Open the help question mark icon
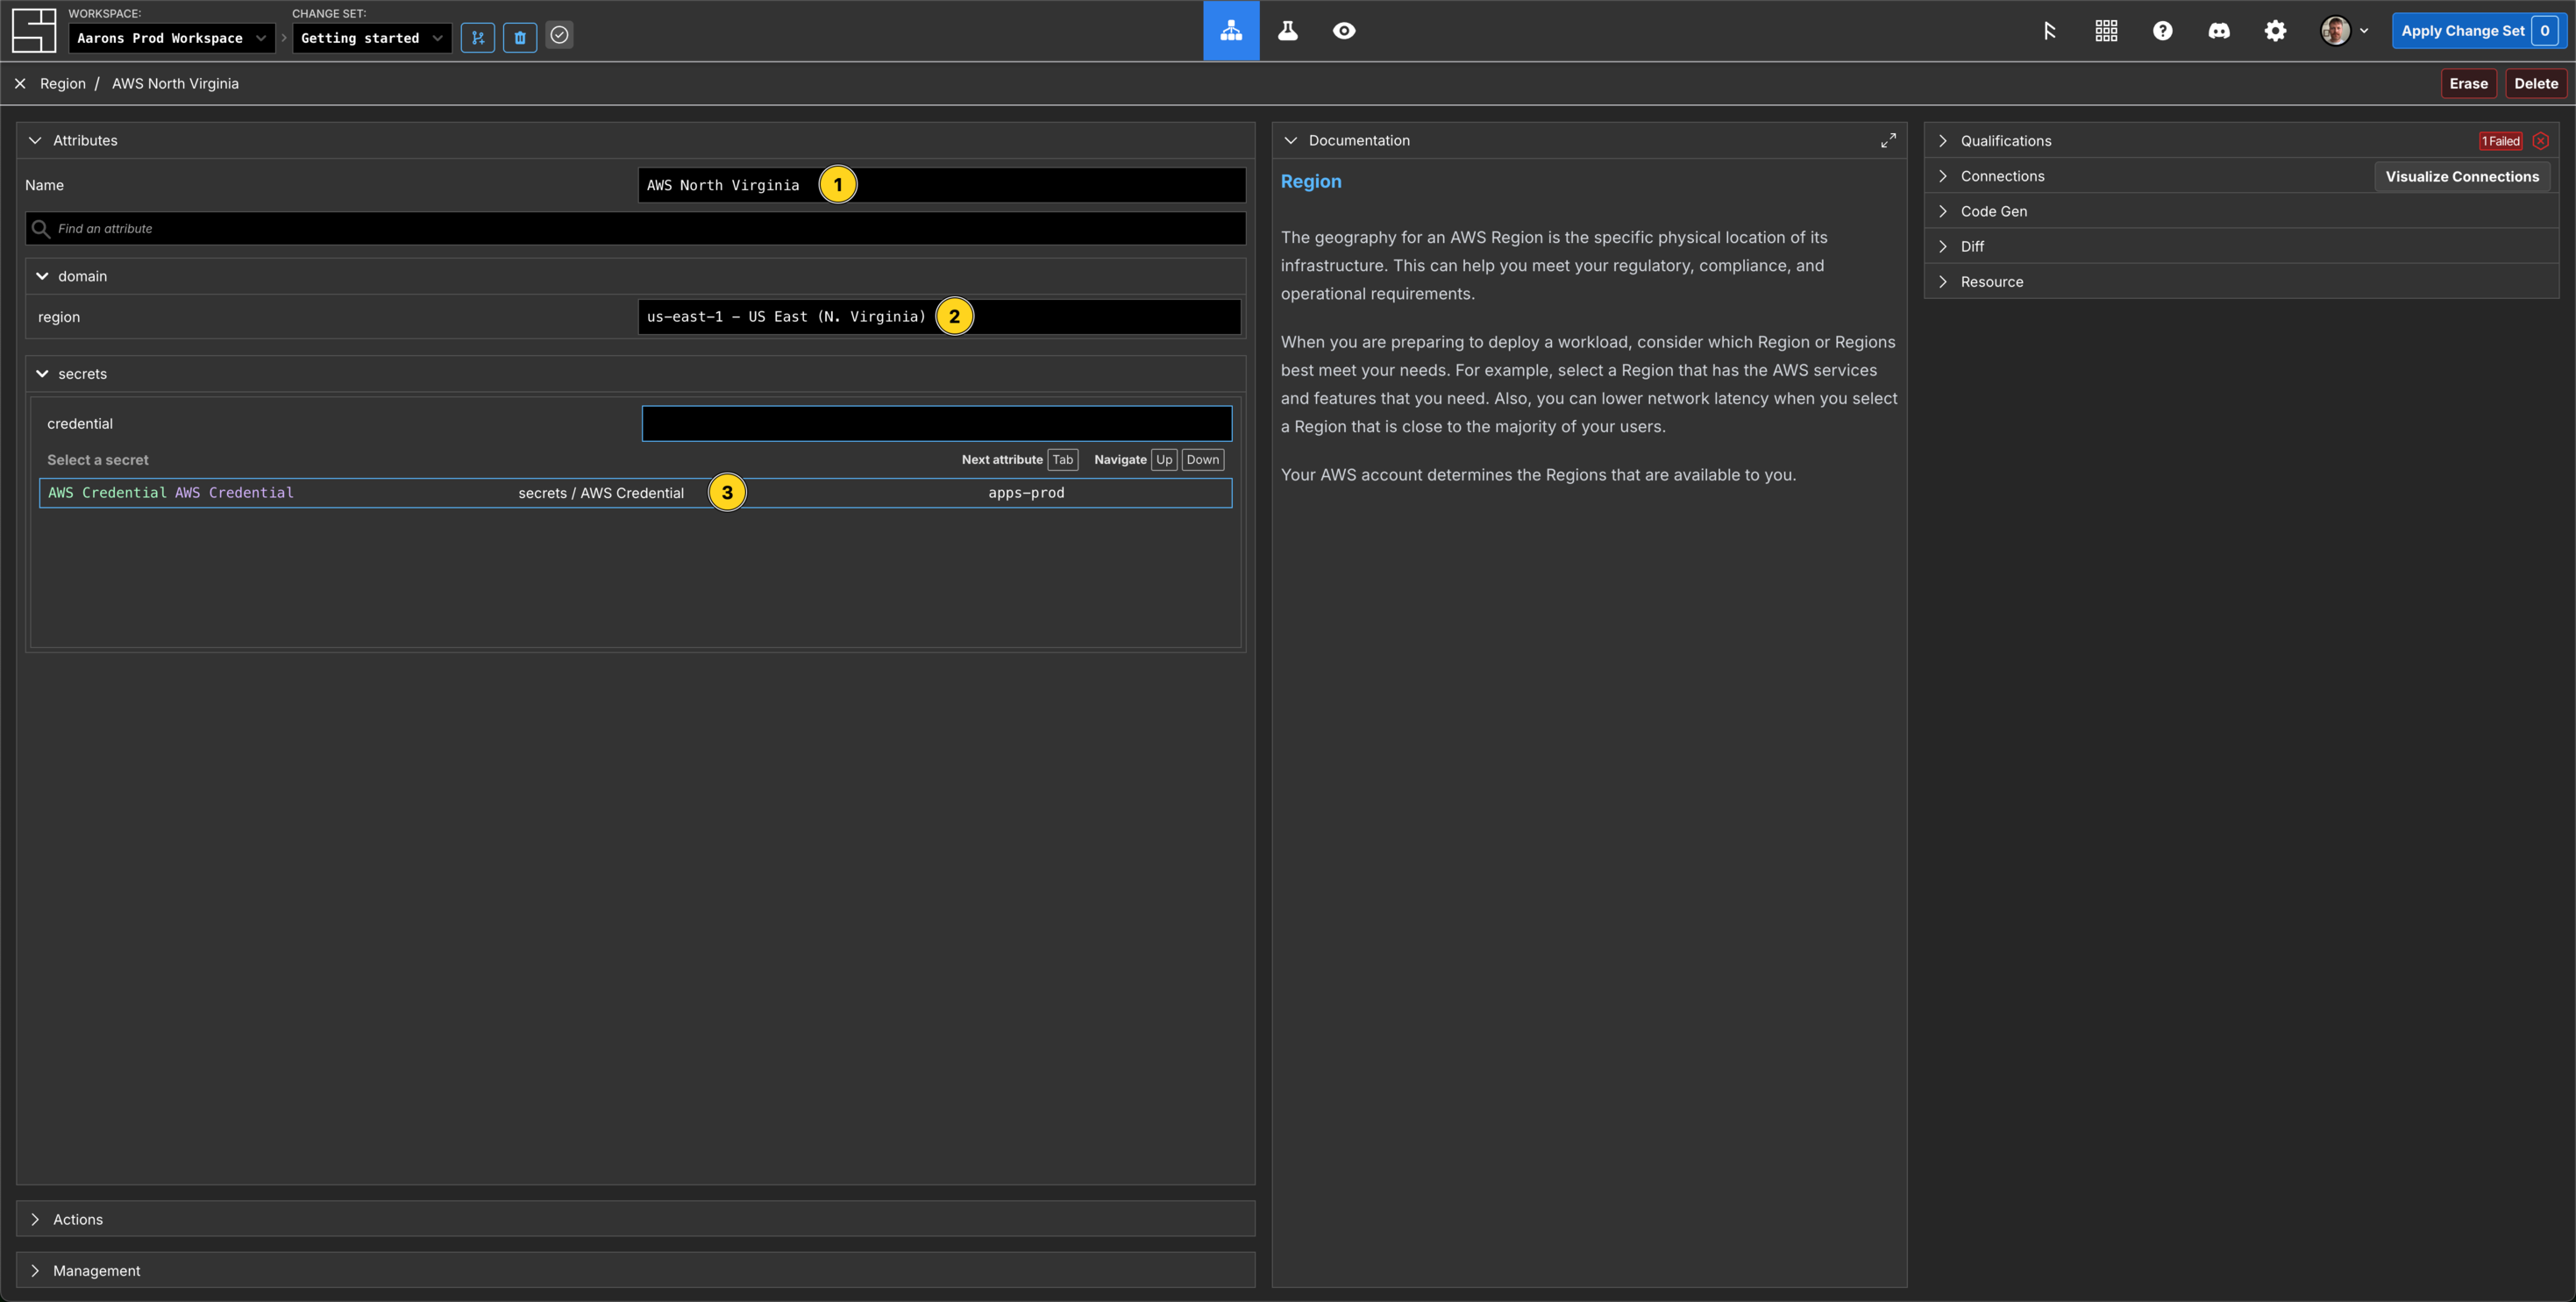The image size is (2576, 1302). tap(2162, 31)
